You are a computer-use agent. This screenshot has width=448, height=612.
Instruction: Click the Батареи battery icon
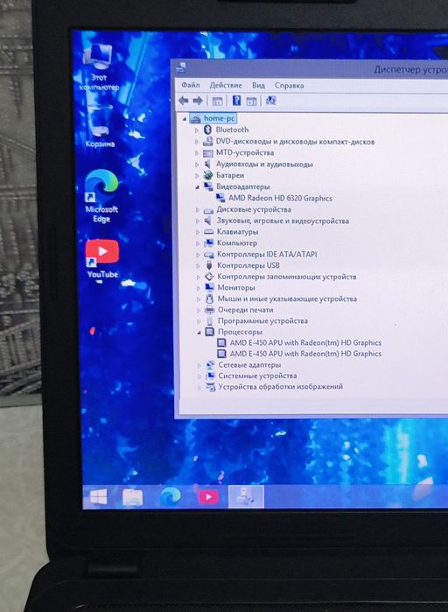pyautogui.click(x=208, y=175)
